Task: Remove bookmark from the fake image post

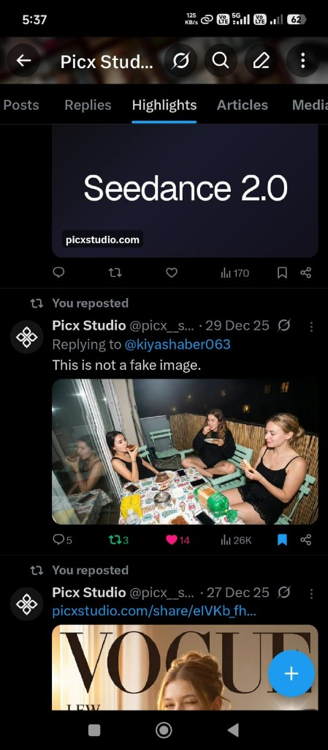Action: pyautogui.click(x=282, y=540)
